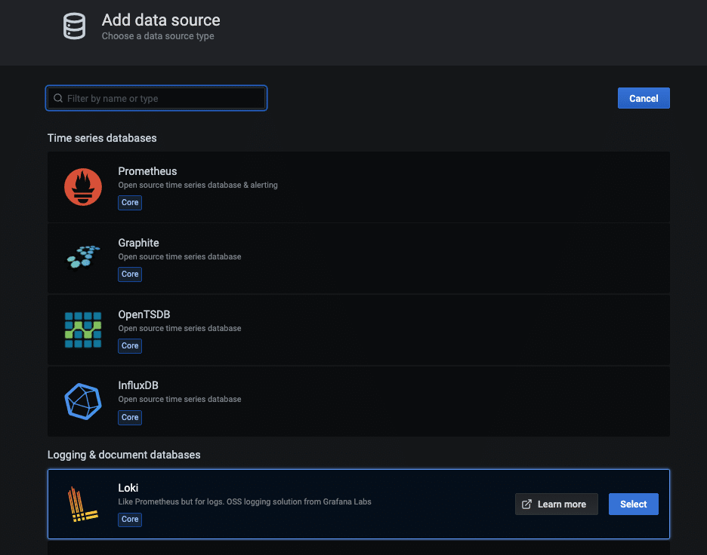Click Cancel to leave data source selection

point(643,98)
